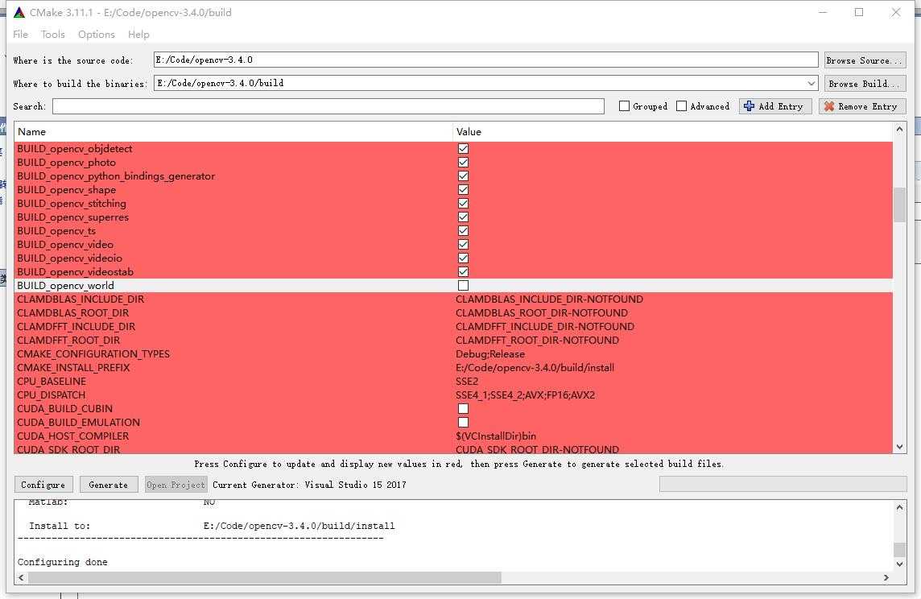Click the output log horizontal scrollbar thumb
Image resolution: width=921 pixels, height=599 pixels.
pos(264,578)
